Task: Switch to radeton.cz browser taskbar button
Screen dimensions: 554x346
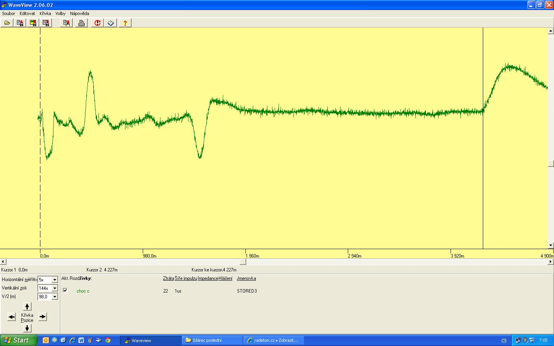Action: 274,340
